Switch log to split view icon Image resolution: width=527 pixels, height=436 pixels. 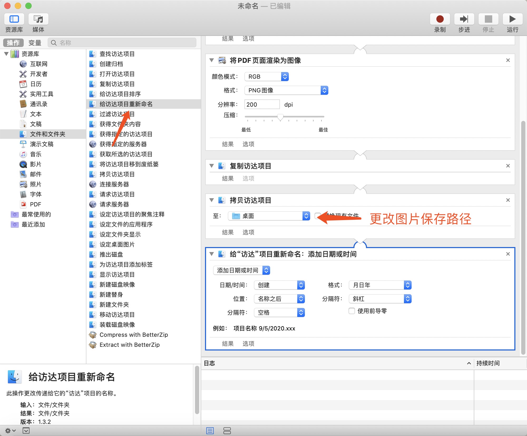coord(227,431)
